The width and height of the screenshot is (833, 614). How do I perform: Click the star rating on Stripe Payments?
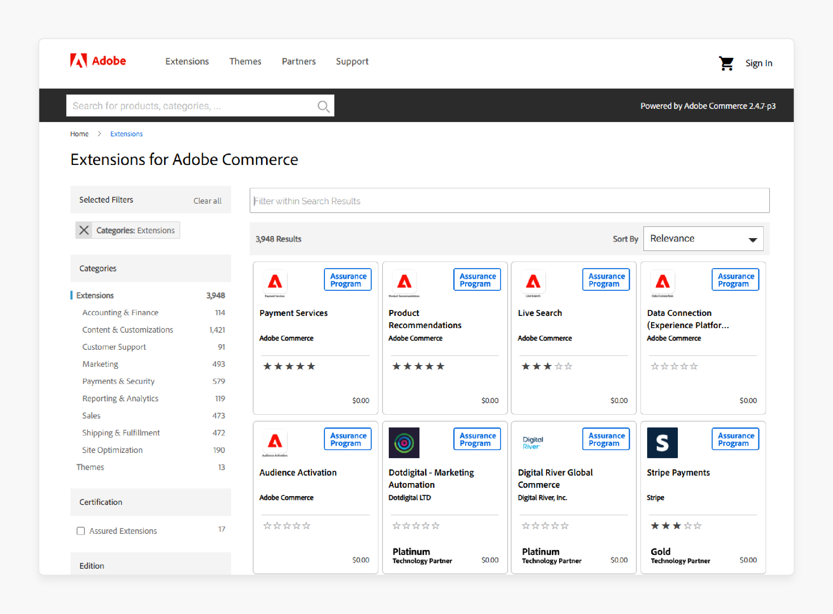tap(676, 526)
